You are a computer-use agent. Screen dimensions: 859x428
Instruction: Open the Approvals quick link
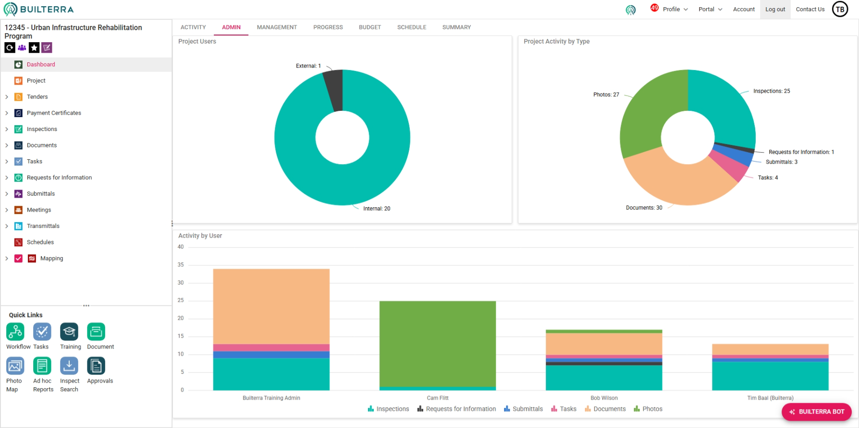point(96,366)
